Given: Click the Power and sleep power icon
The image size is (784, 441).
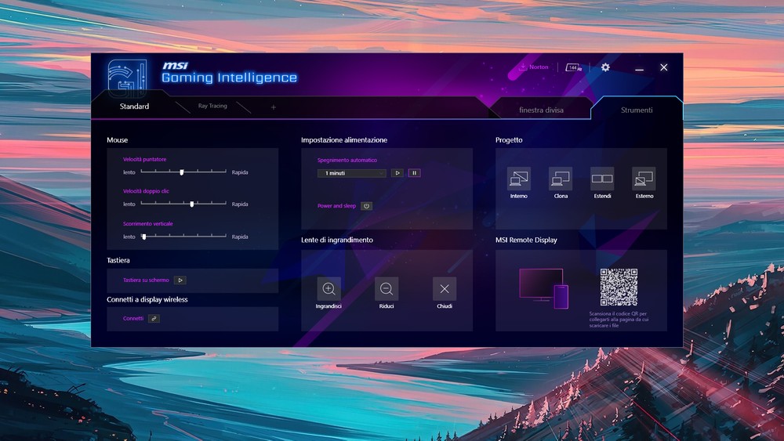Looking at the screenshot, I should click(x=366, y=206).
